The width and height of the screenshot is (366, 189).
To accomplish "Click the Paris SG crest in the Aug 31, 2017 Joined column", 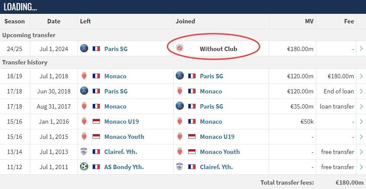I will 180,106.
